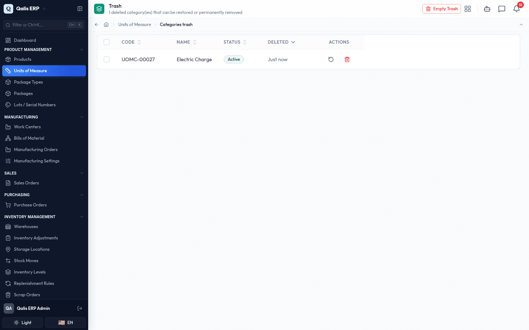The image size is (529, 330).
Task: Open the AI assistant robot icon
Action: click(x=487, y=9)
